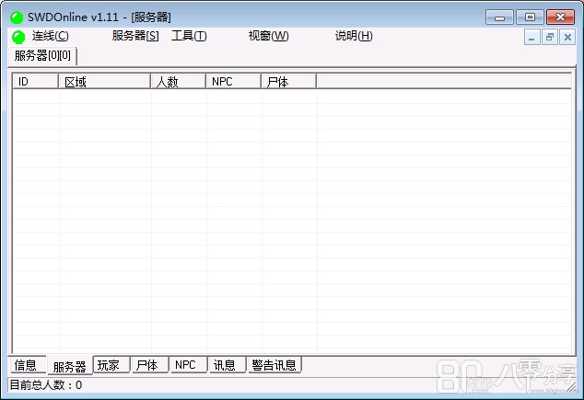Click the 人数 column header
584x400 pixels.
pos(179,82)
